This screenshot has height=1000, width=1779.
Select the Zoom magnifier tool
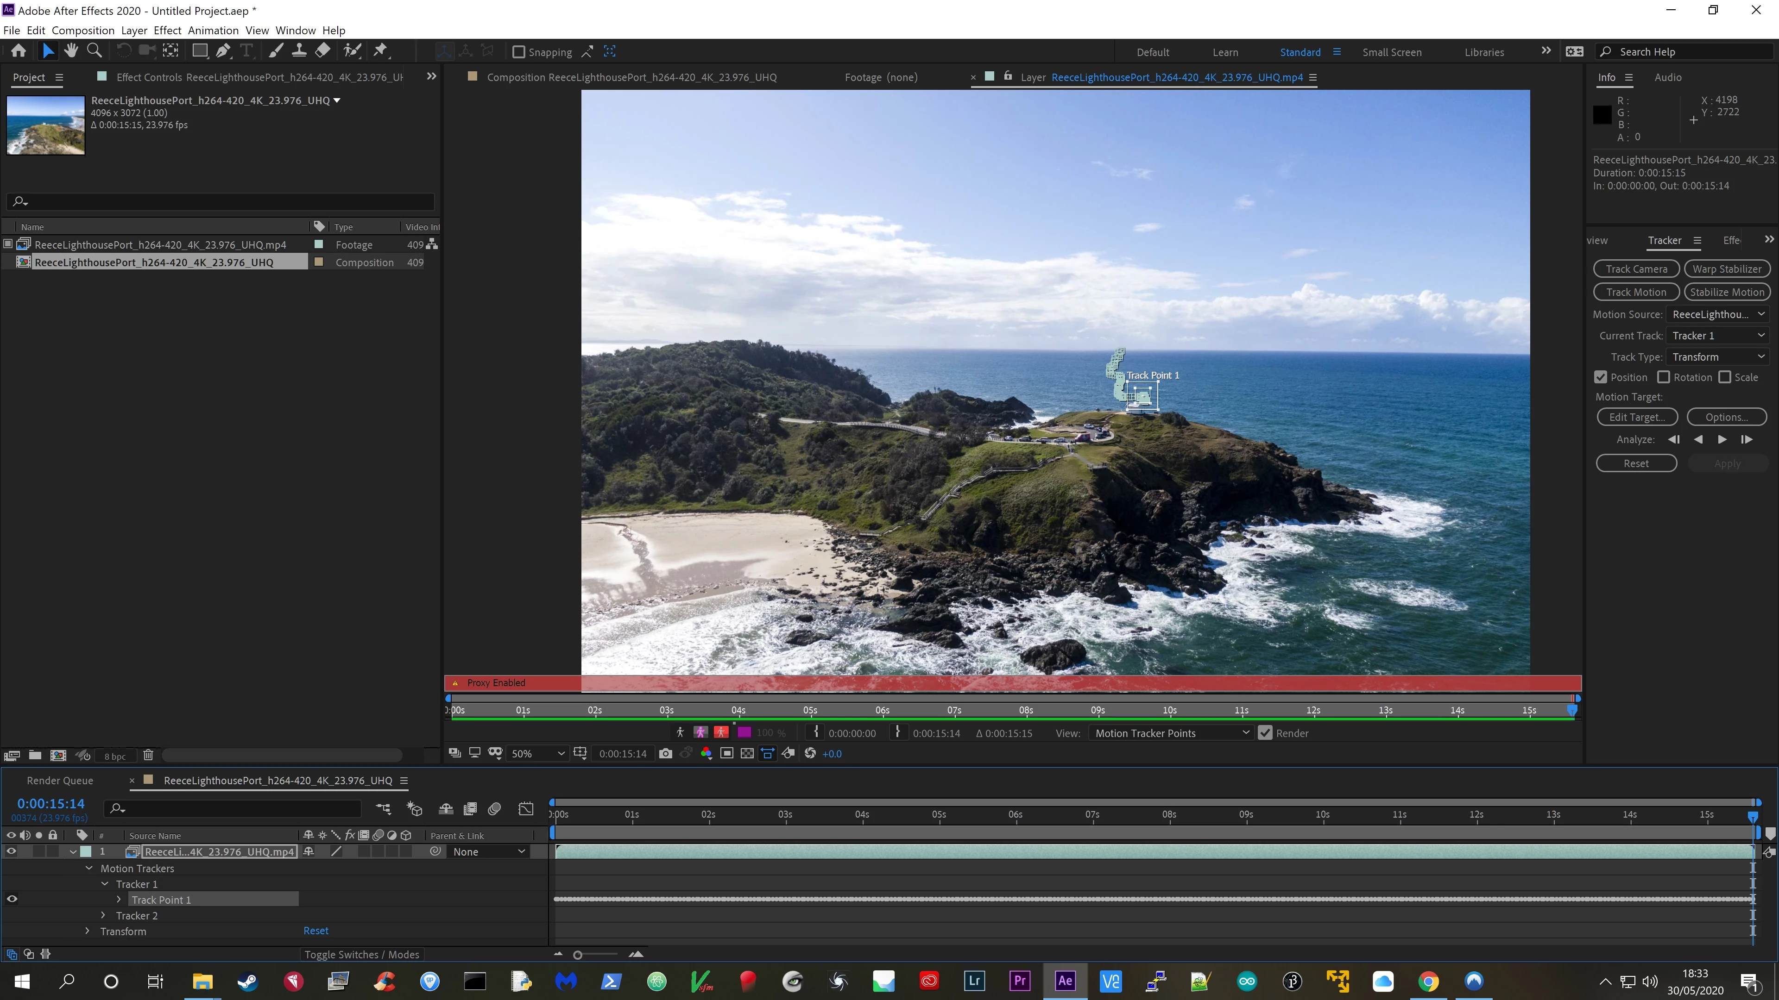[95, 50]
